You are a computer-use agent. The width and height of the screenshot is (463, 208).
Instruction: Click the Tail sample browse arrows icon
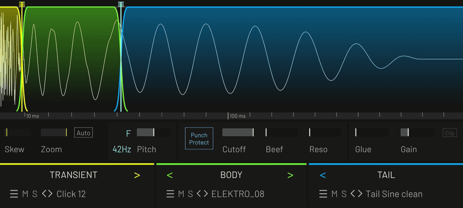pos(356,194)
